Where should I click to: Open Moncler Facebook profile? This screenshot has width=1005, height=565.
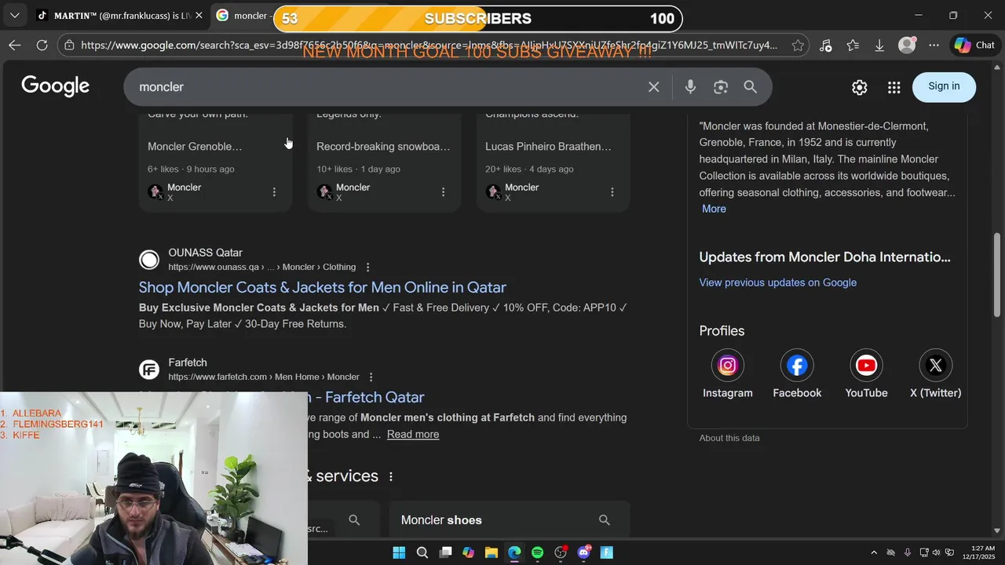click(x=797, y=374)
